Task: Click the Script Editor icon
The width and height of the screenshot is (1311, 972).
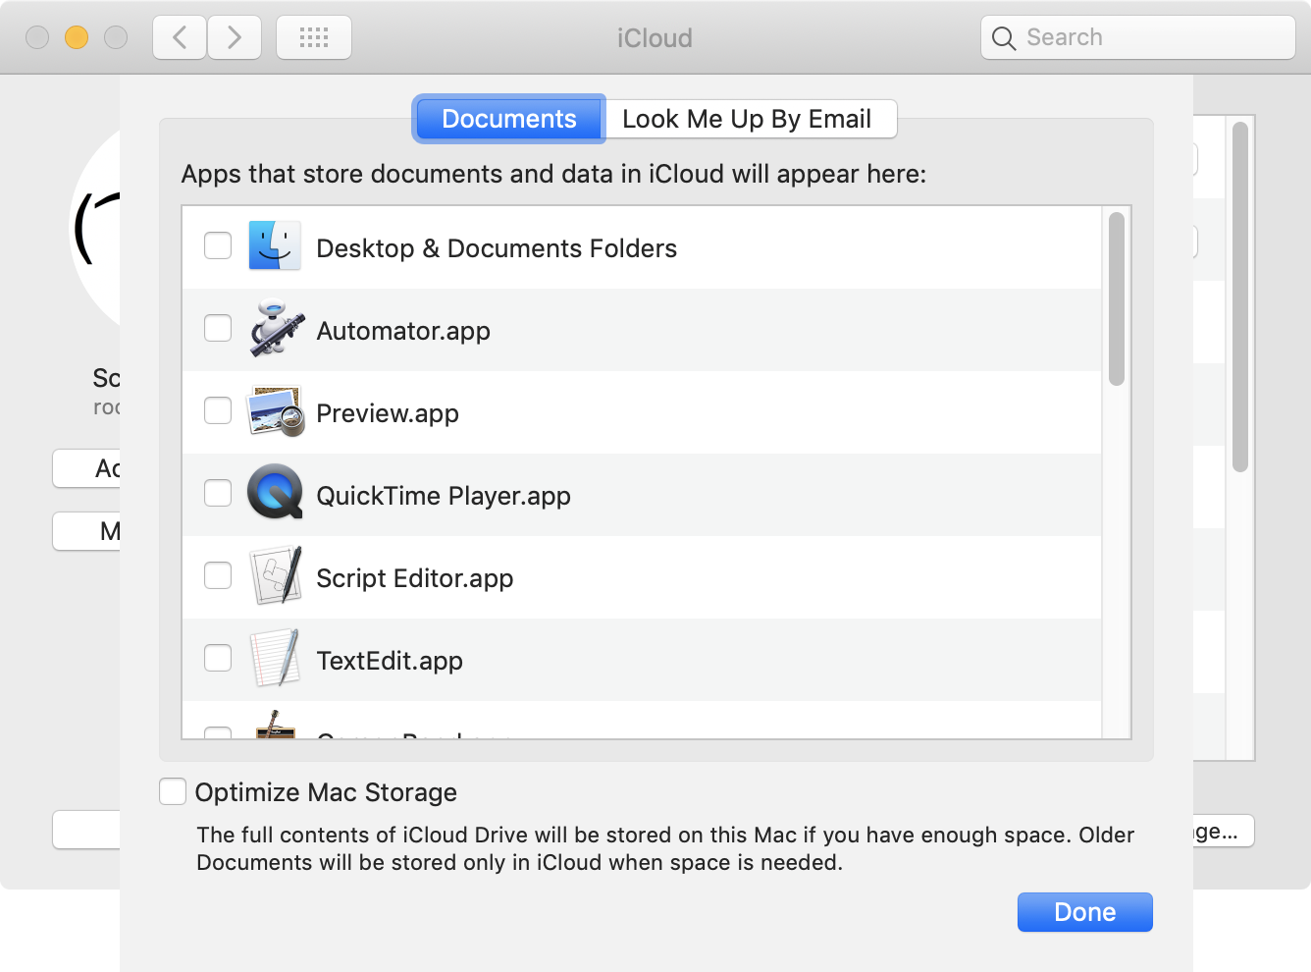Action: (275, 575)
